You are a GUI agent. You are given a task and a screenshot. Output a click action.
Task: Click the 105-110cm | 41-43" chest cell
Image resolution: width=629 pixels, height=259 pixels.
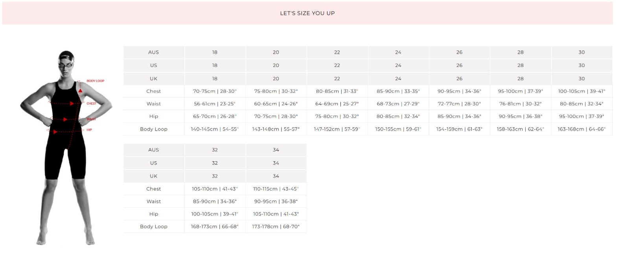[x=215, y=189]
